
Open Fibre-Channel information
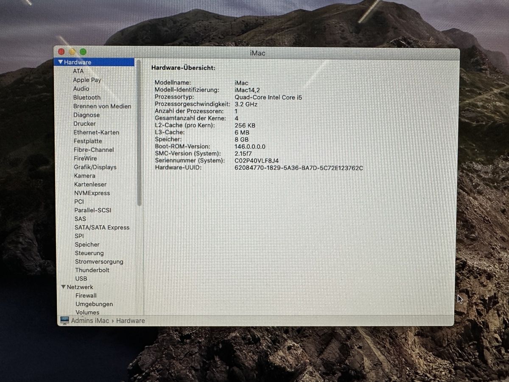click(94, 149)
